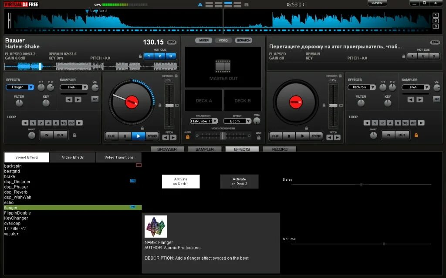Toggle video crossfader LINK lock
The image size is (446, 278).
click(x=259, y=138)
